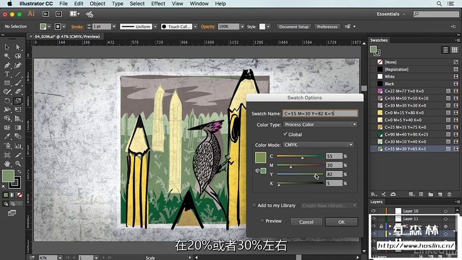Switch Swatches panel to thumbnail view
462x260 pixels.
pyautogui.click(x=454, y=50)
